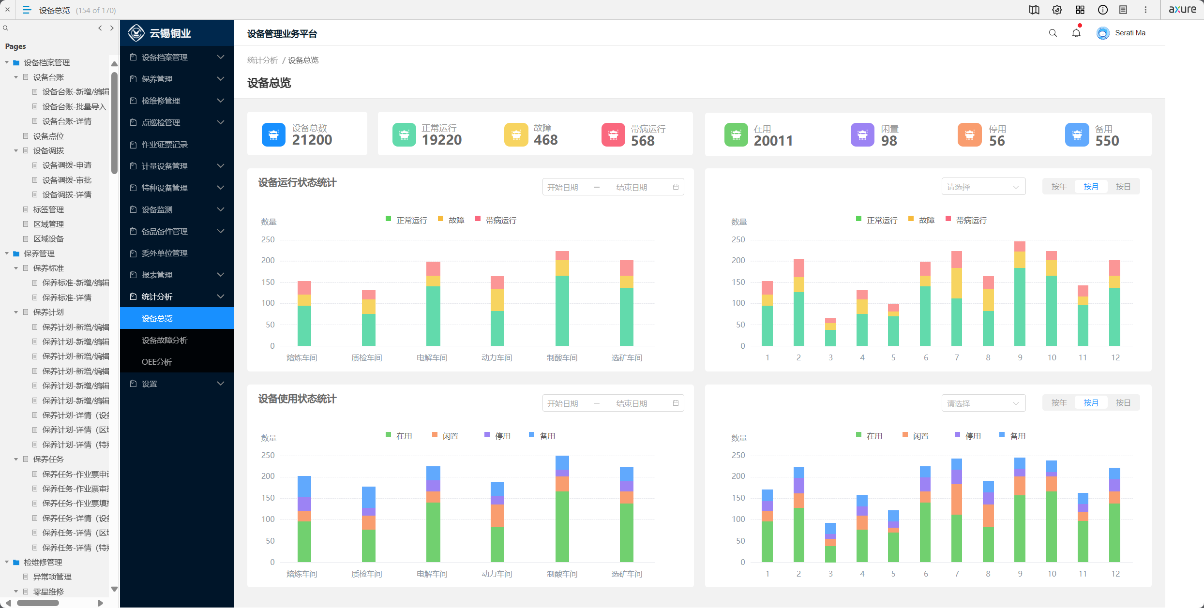Open the Axure notes document icon

pos(1123,10)
